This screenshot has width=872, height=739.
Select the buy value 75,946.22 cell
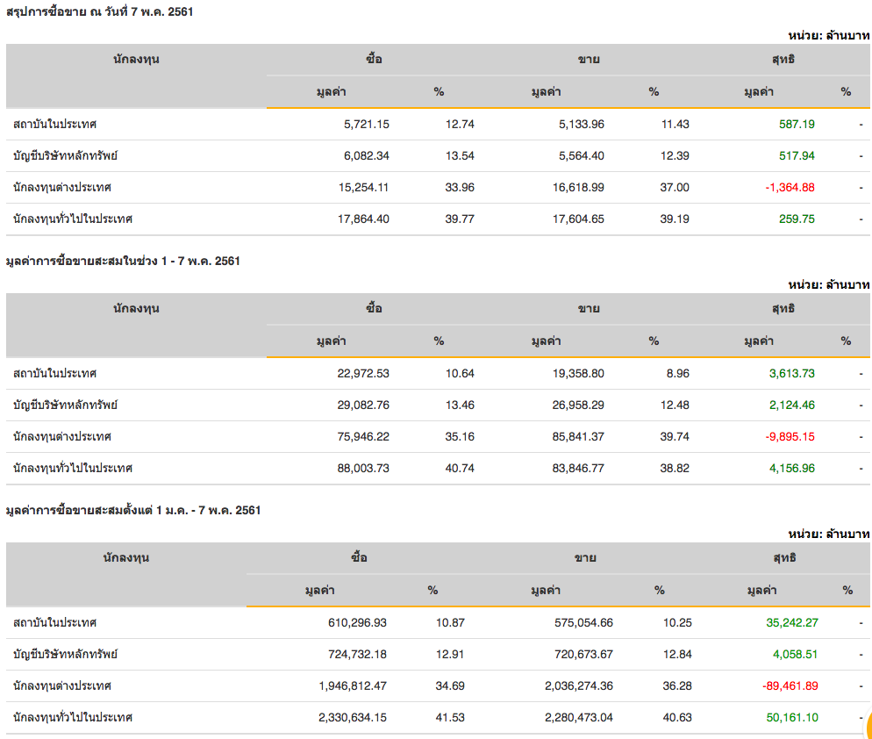tap(363, 436)
